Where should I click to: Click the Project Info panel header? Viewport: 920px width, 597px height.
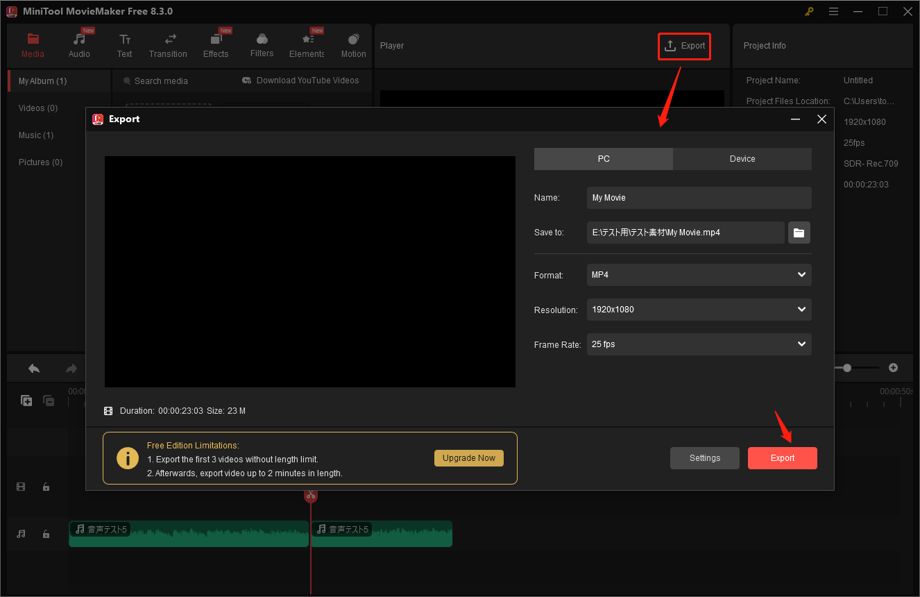tap(765, 46)
